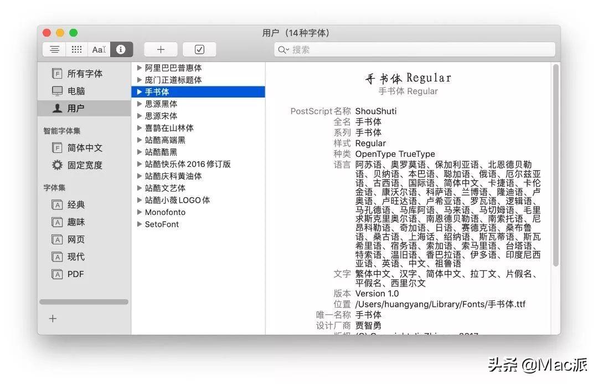Select 思源黑体 font name
This screenshot has width=598, height=384.
(161, 104)
